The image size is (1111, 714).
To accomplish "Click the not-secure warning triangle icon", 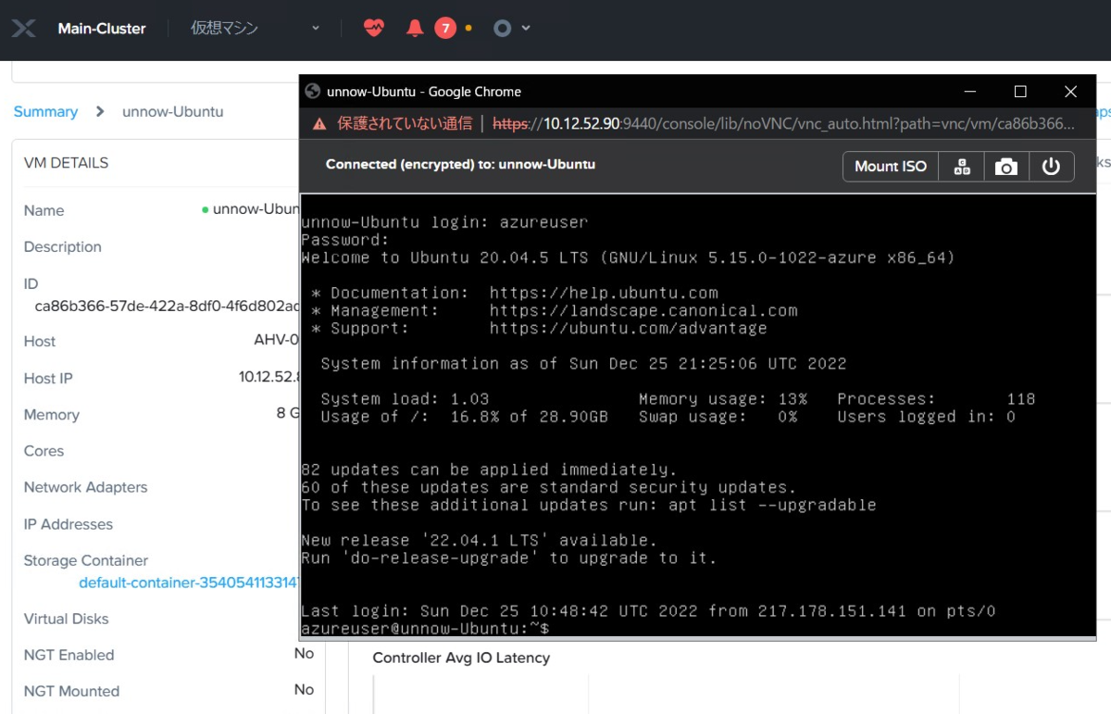I will [x=319, y=123].
